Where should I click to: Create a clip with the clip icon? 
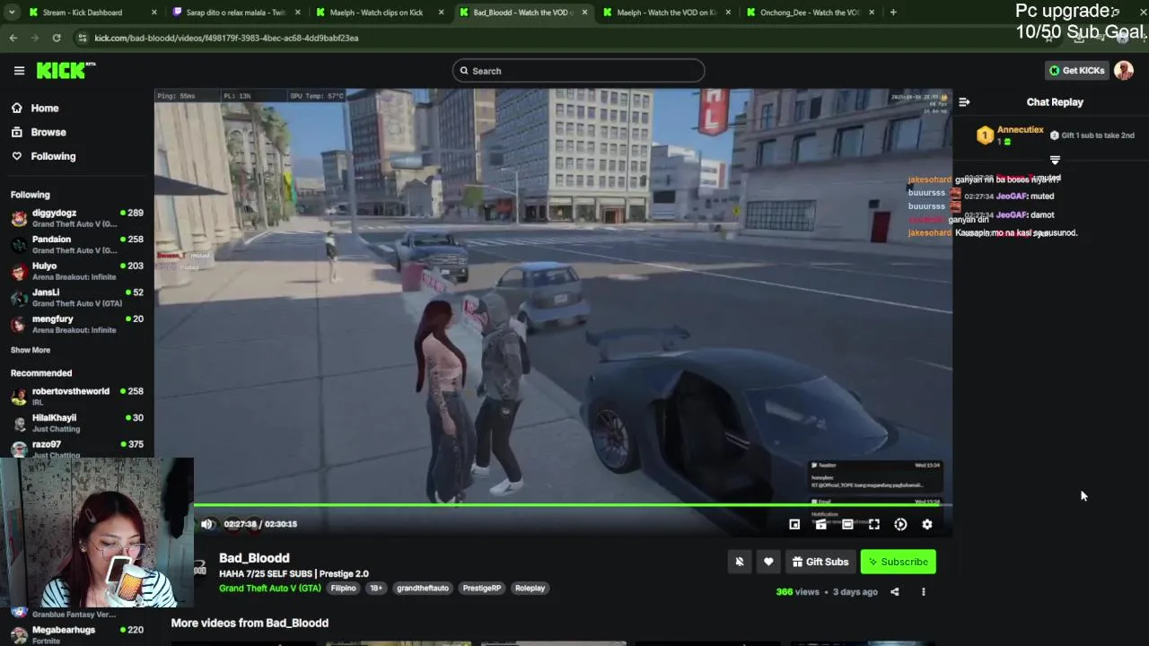point(820,524)
